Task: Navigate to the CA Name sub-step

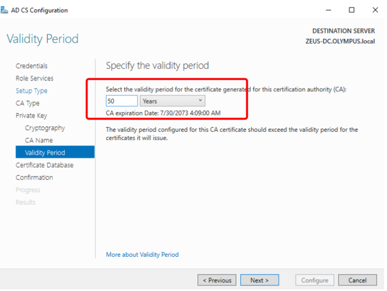Action: [x=39, y=140]
